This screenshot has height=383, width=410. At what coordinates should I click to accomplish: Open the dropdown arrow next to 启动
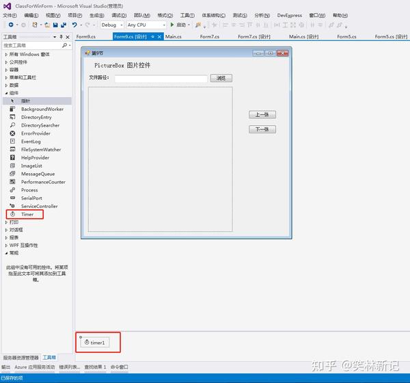click(x=189, y=25)
